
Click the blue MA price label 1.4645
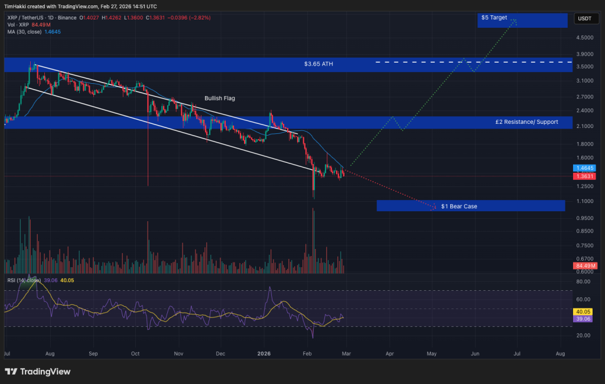584,168
